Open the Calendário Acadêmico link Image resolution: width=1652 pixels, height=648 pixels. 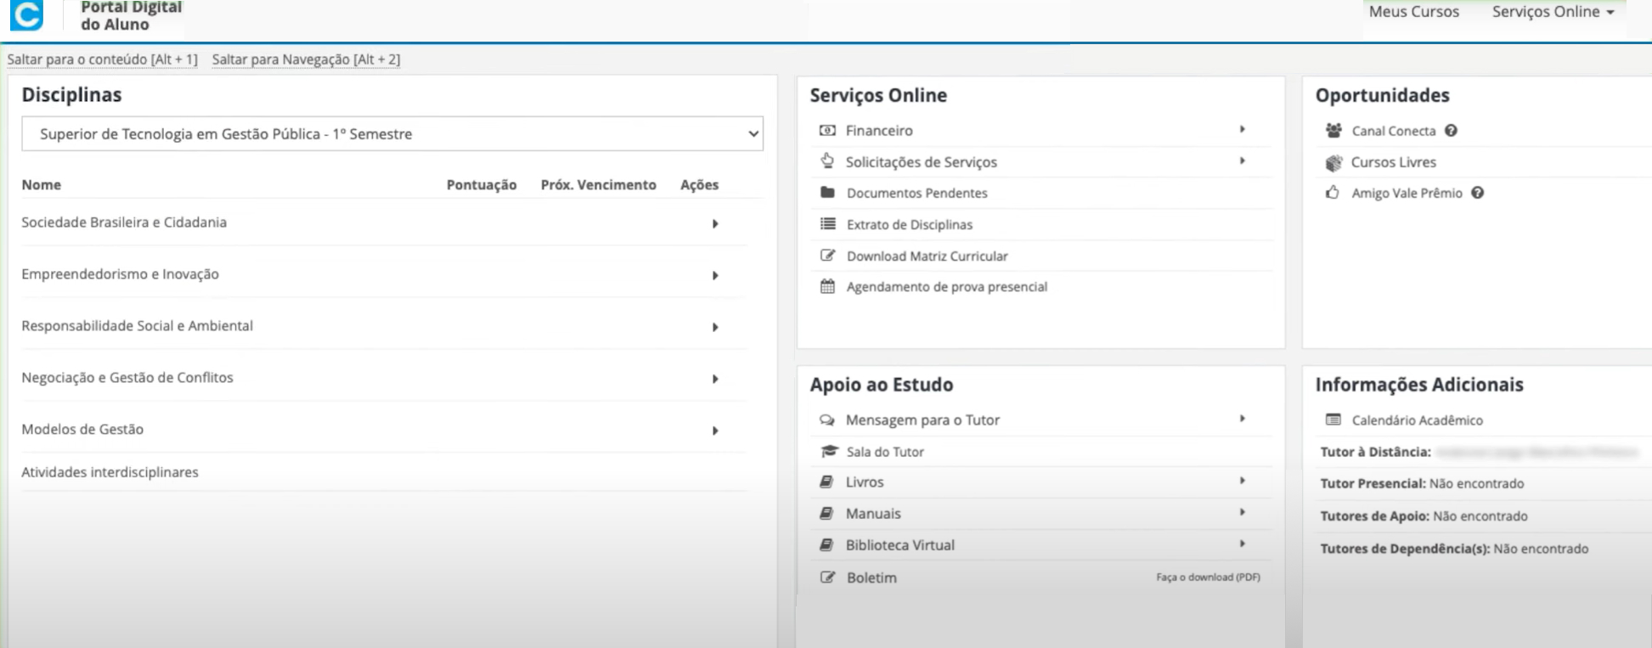coord(1417,420)
